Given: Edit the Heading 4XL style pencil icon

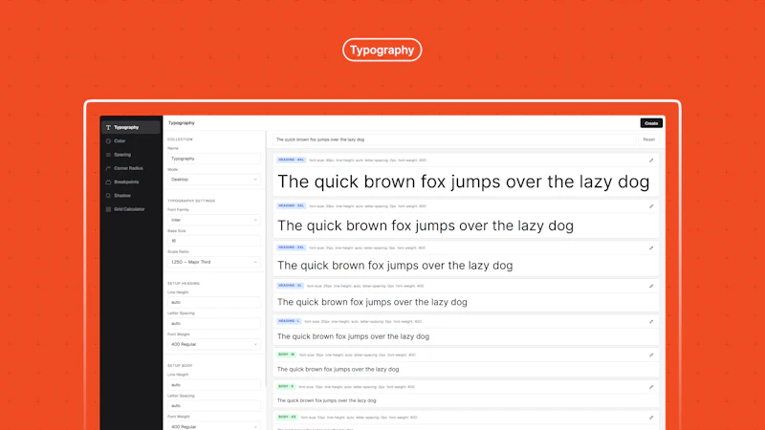Looking at the screenshot, I should [651, 161].
